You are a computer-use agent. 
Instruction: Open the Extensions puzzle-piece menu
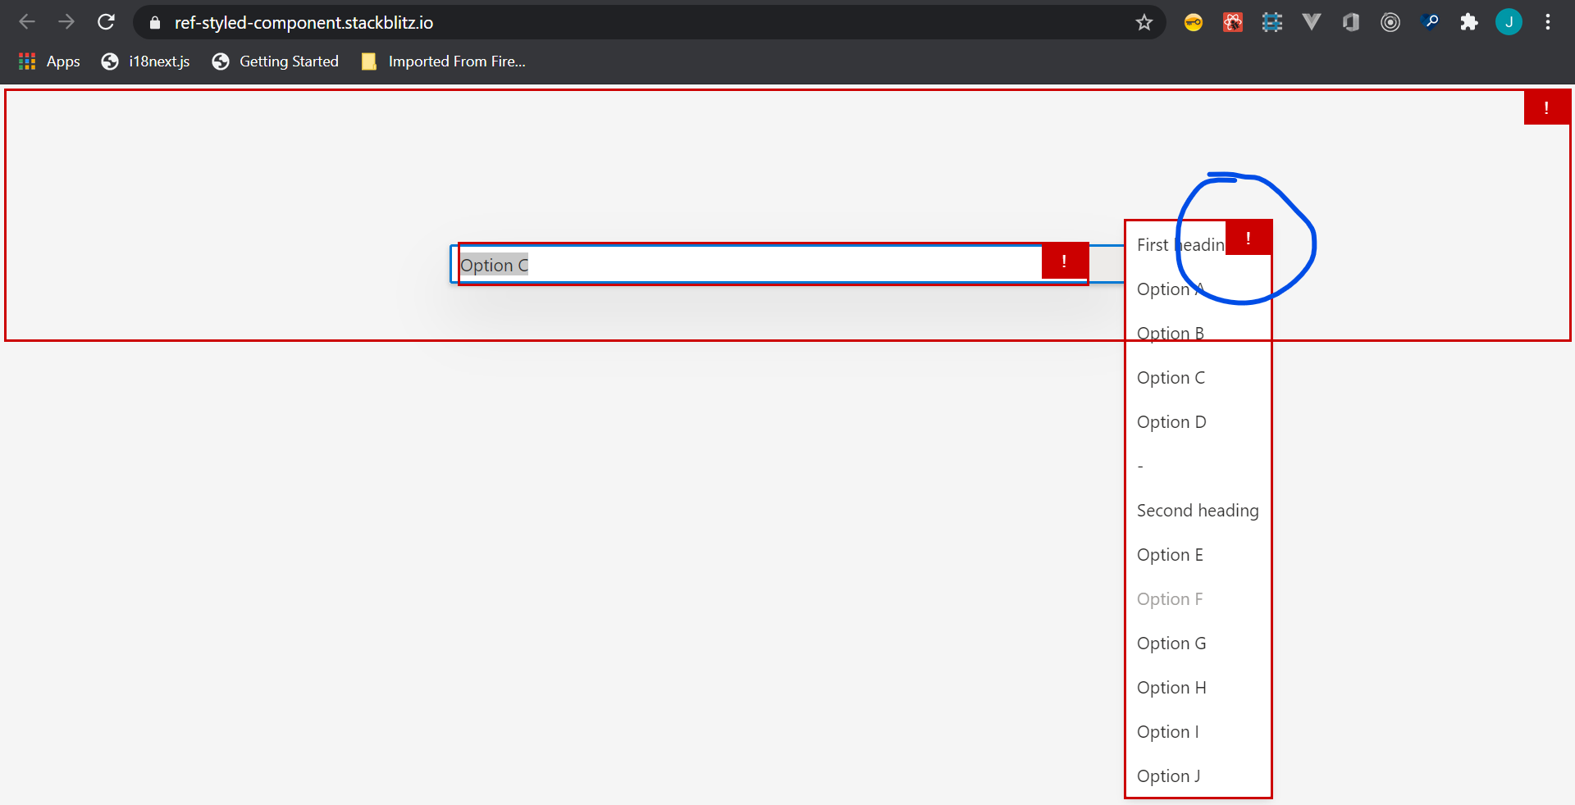[1468, 22]
